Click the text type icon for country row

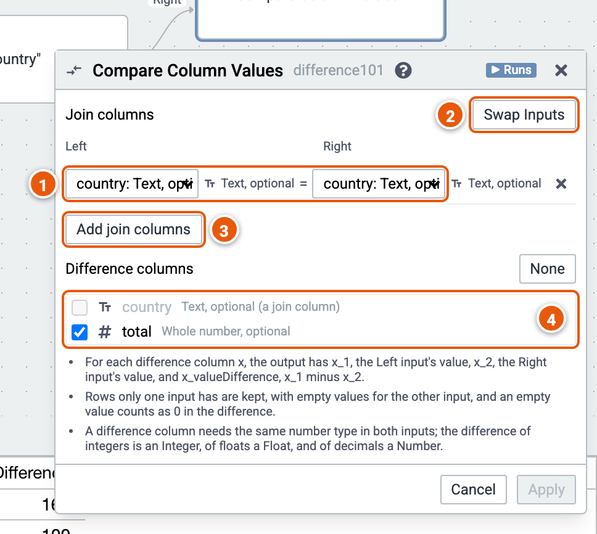[105, 307]
